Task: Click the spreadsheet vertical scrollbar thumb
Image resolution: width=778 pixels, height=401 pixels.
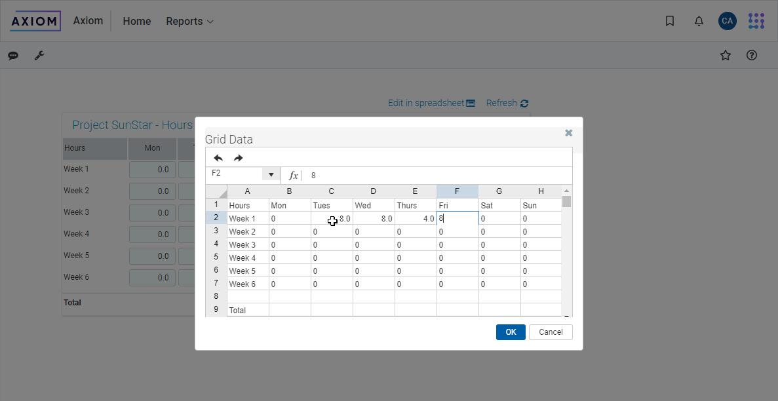Action: click(x=566, y=201)
